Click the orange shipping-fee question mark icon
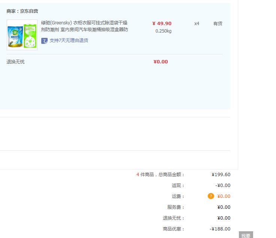 pyautogui.click(x=211, y=196)
